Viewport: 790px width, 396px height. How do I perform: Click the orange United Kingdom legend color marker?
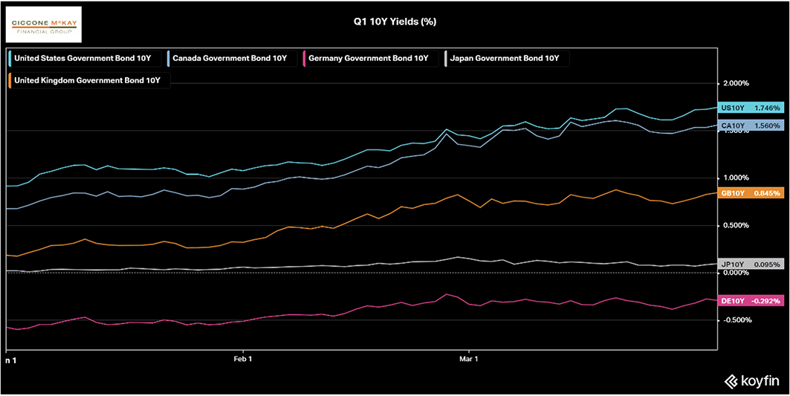pos(10,80)
